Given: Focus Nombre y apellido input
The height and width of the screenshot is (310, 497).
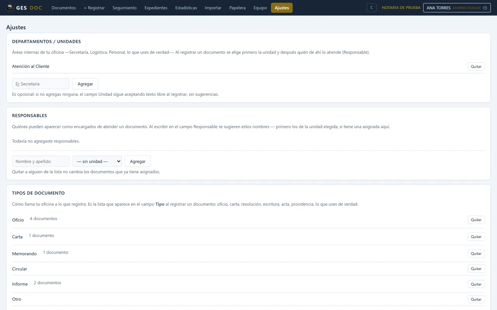Looking at the screenshot, I should click(41, 161).
